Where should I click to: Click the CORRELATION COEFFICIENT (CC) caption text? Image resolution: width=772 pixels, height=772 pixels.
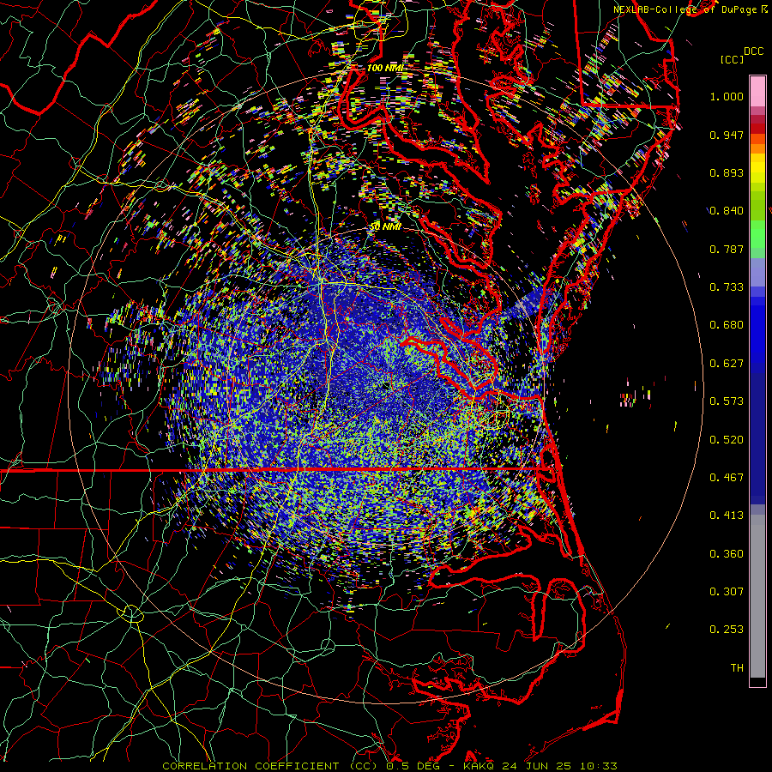point(269,766)
